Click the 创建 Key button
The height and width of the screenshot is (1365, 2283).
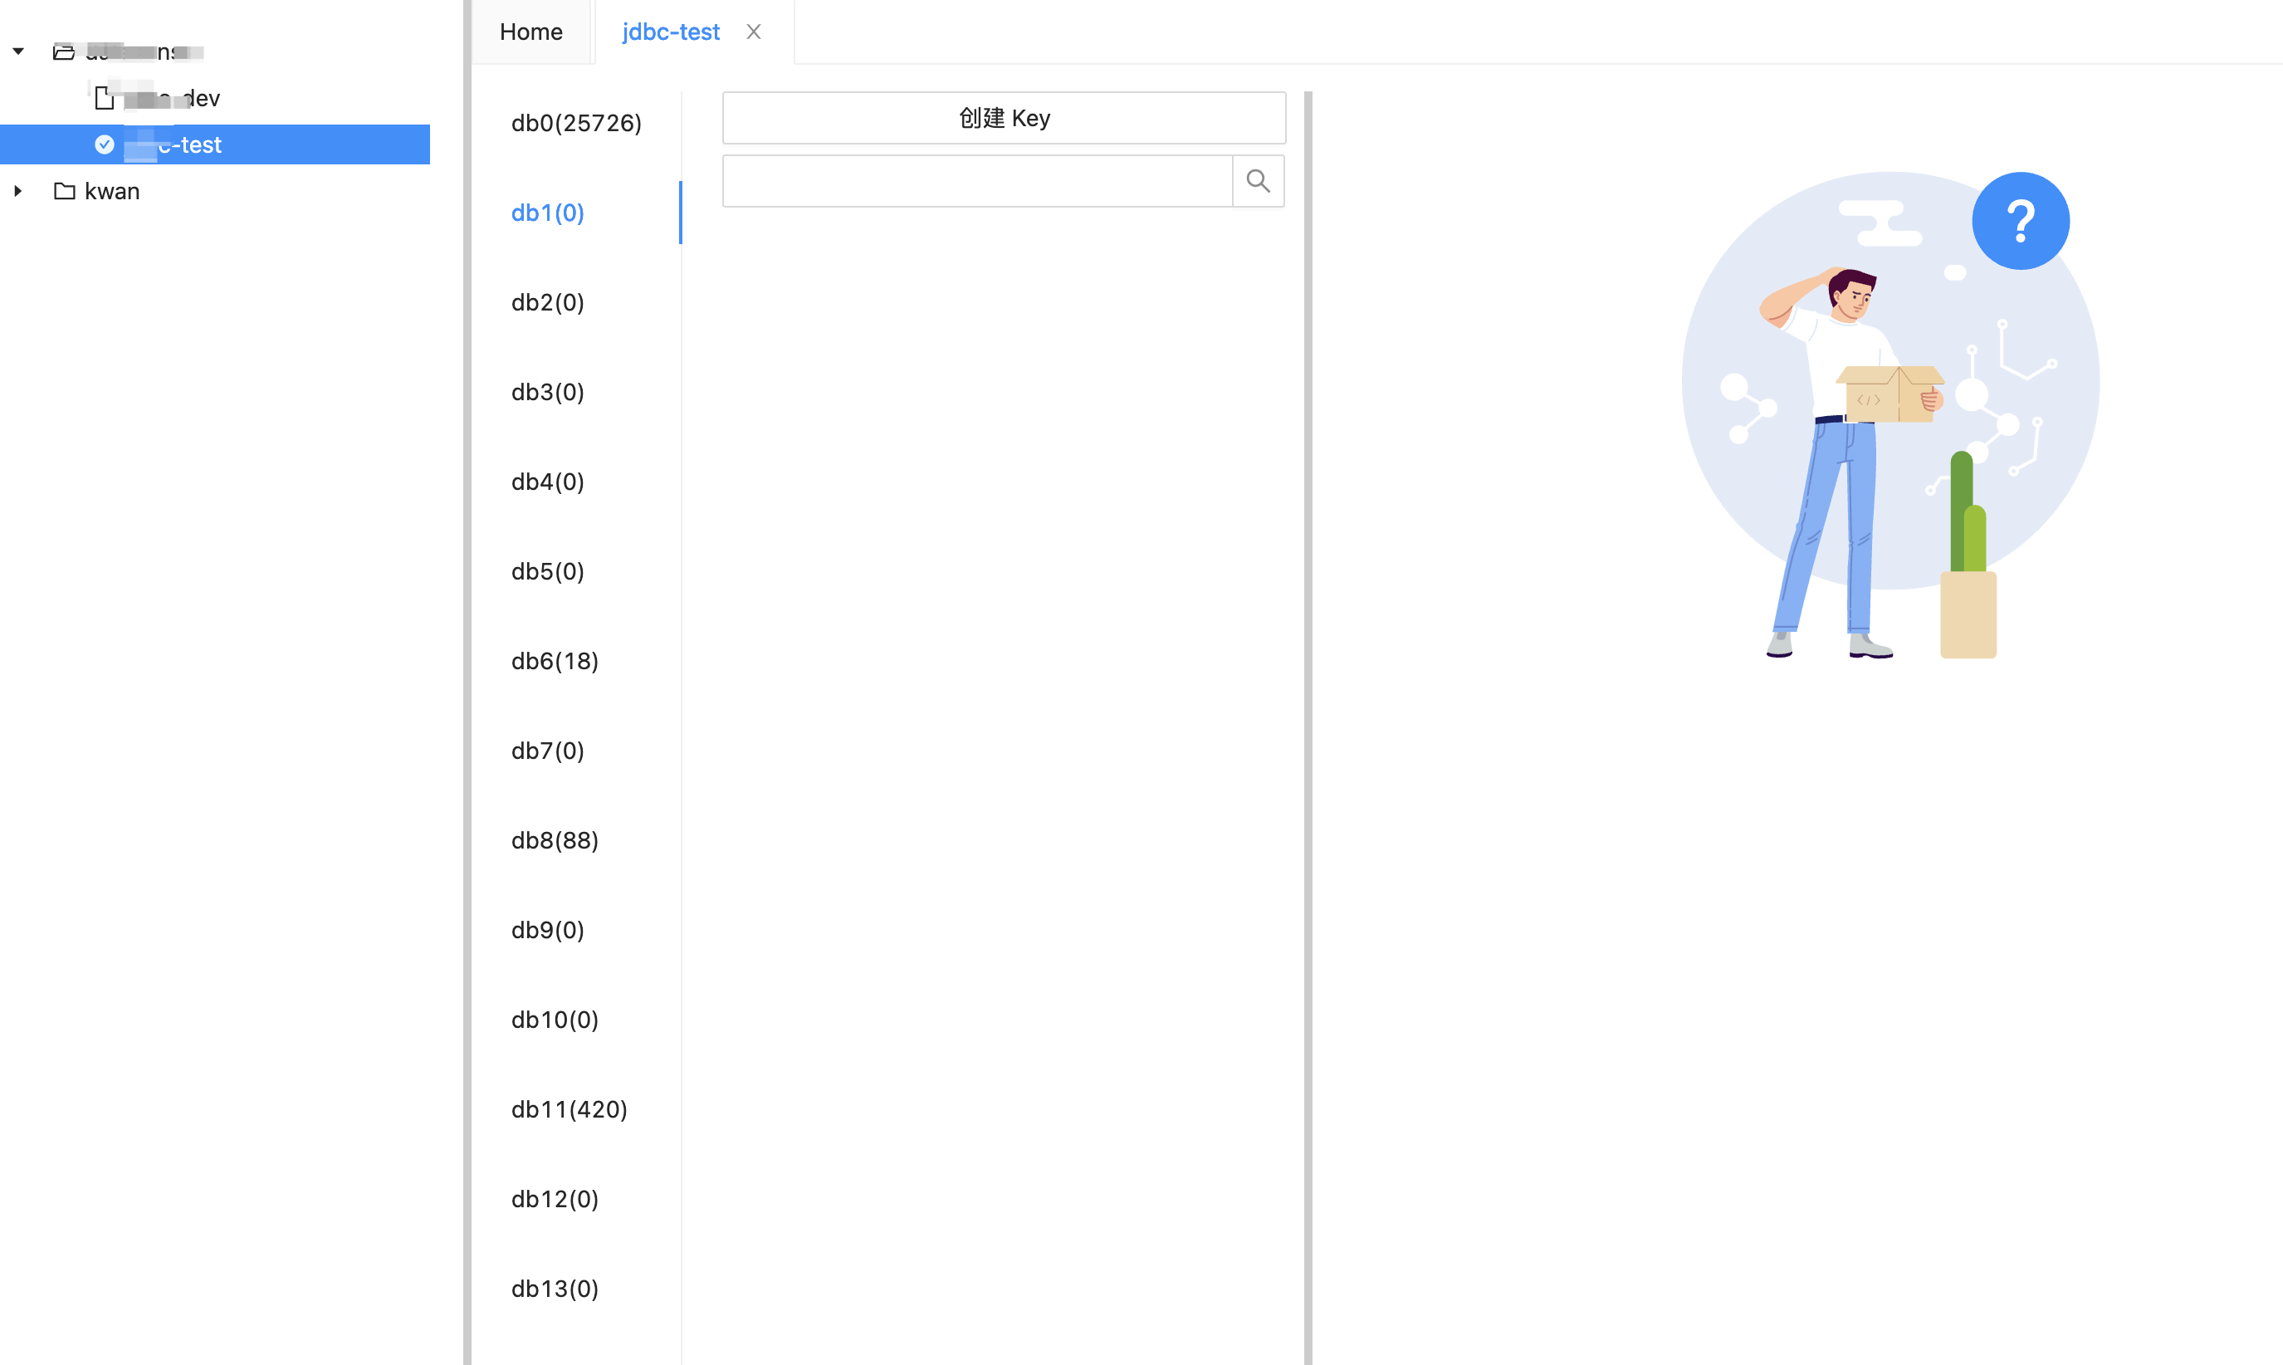(1003, 118)
